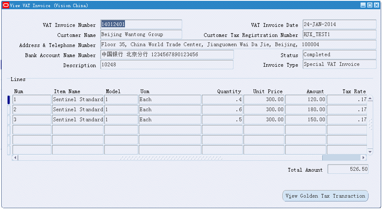Click the Amount cell showing 150.00

pyautogui.click(x=305, y=120)
